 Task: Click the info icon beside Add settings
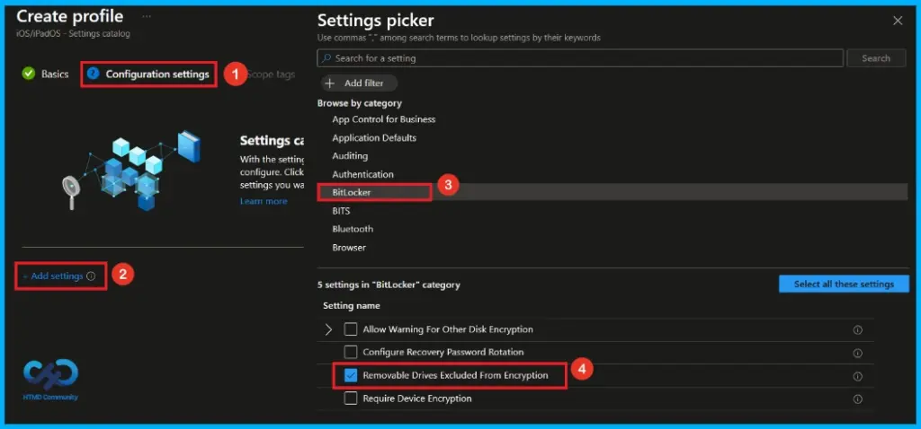[91, 276]
